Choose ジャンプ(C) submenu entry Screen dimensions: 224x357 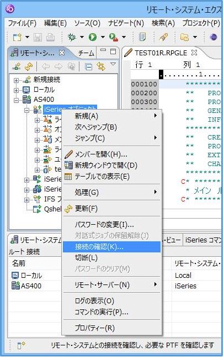coord(111,138)
